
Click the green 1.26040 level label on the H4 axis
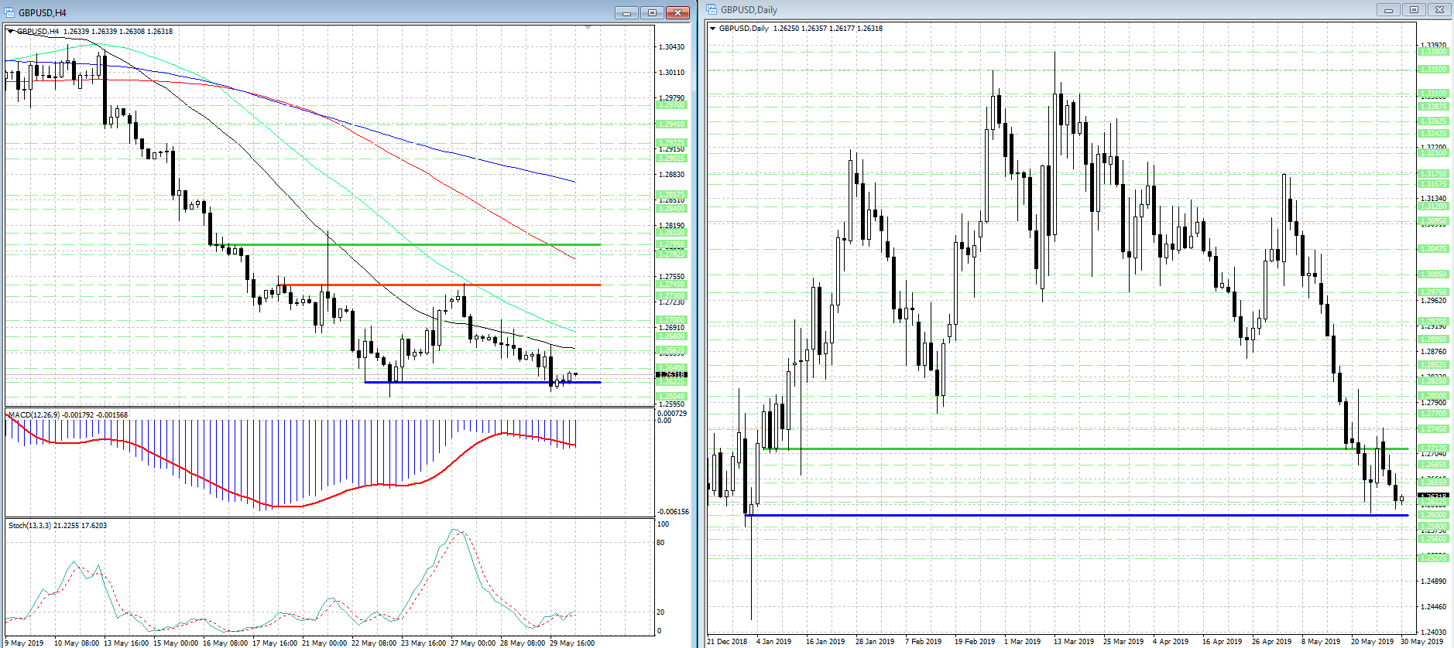click(671, 397)
